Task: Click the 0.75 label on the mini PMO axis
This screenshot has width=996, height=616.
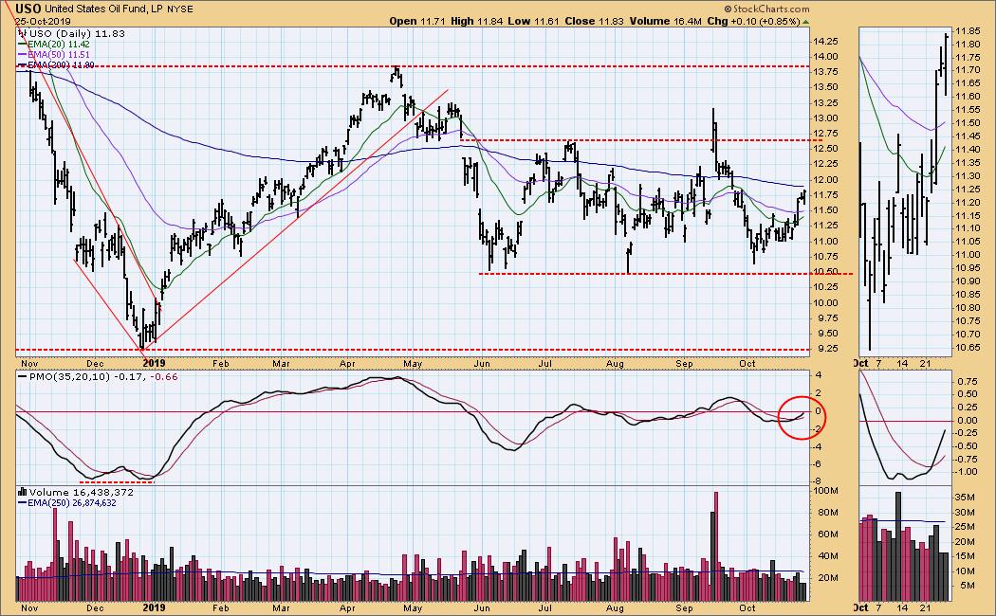Action: pos(967,381)
